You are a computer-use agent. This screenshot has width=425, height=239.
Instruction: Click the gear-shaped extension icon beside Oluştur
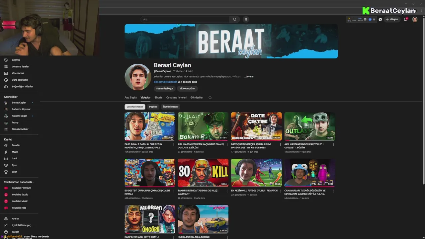click(x=381, y=19)
